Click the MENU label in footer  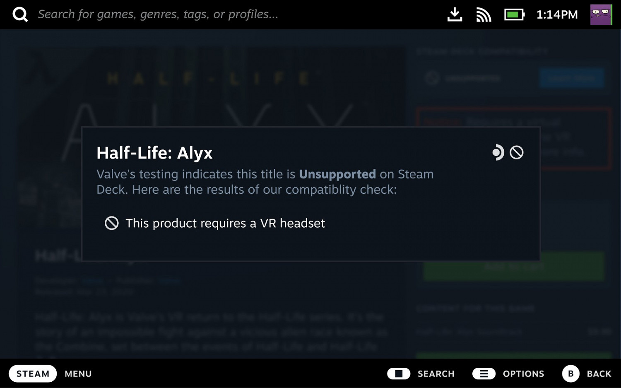(x=78, y=374)
